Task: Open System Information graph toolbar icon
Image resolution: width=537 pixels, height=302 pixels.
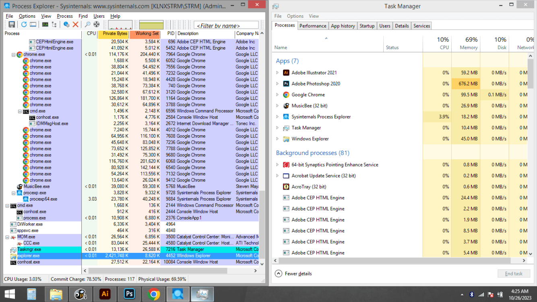Action: coord(45,25)
